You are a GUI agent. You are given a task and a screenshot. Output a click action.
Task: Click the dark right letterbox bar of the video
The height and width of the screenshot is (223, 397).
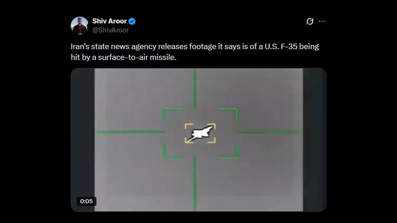pos(315,140)
